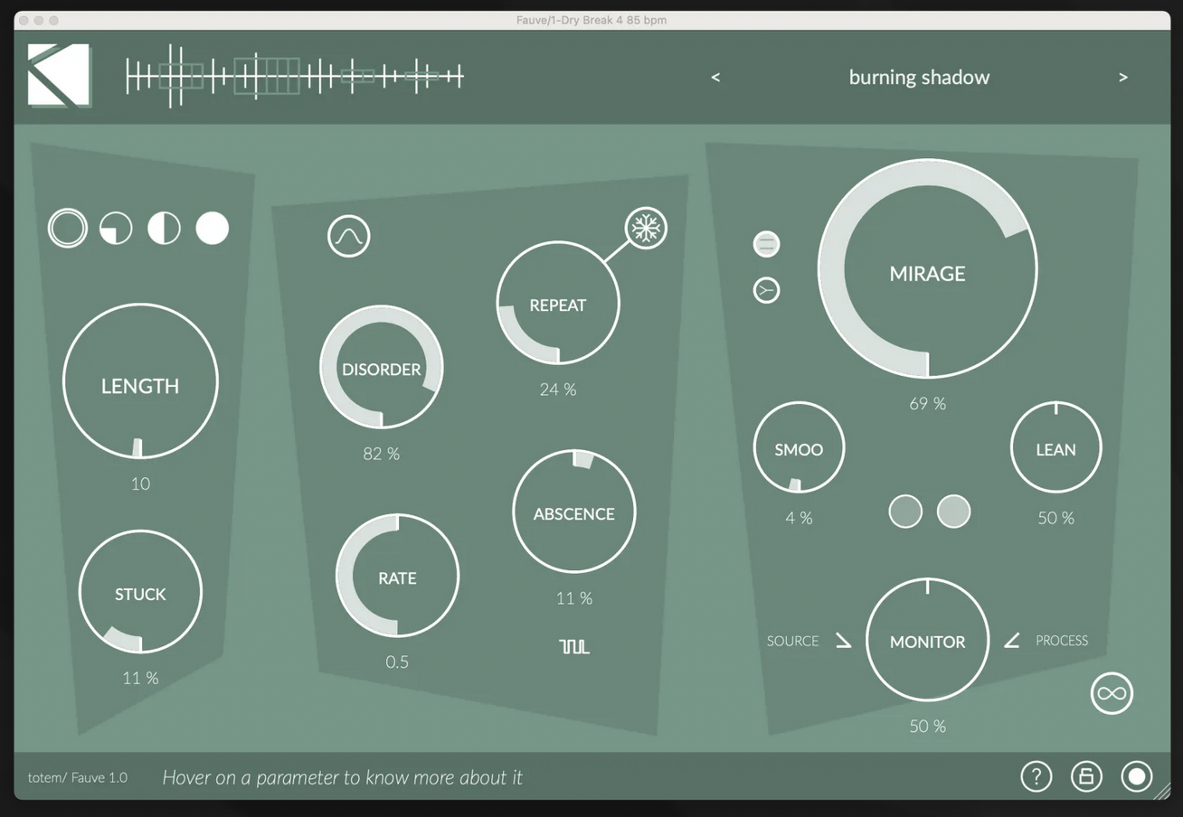Select the empty circle length mode
The width and height of the screenshot is (1183, 817).
click(x=68, y=228)
